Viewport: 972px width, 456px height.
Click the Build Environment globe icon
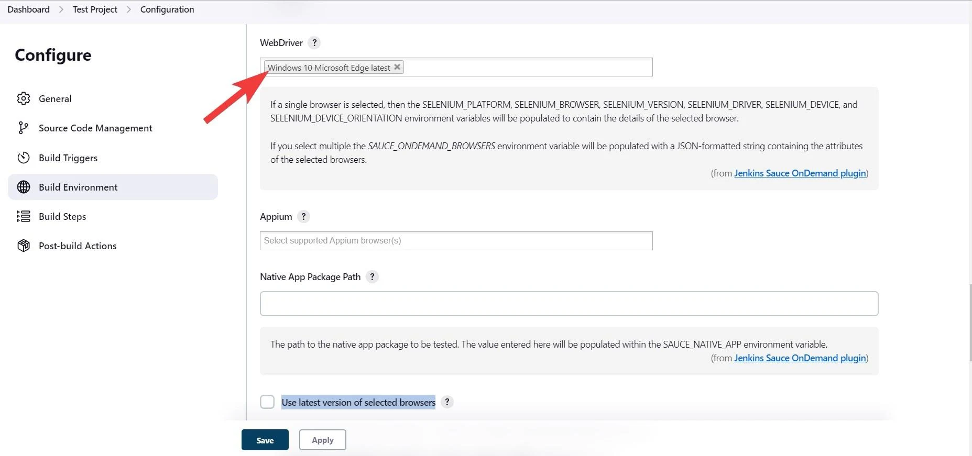coord(24,187)
